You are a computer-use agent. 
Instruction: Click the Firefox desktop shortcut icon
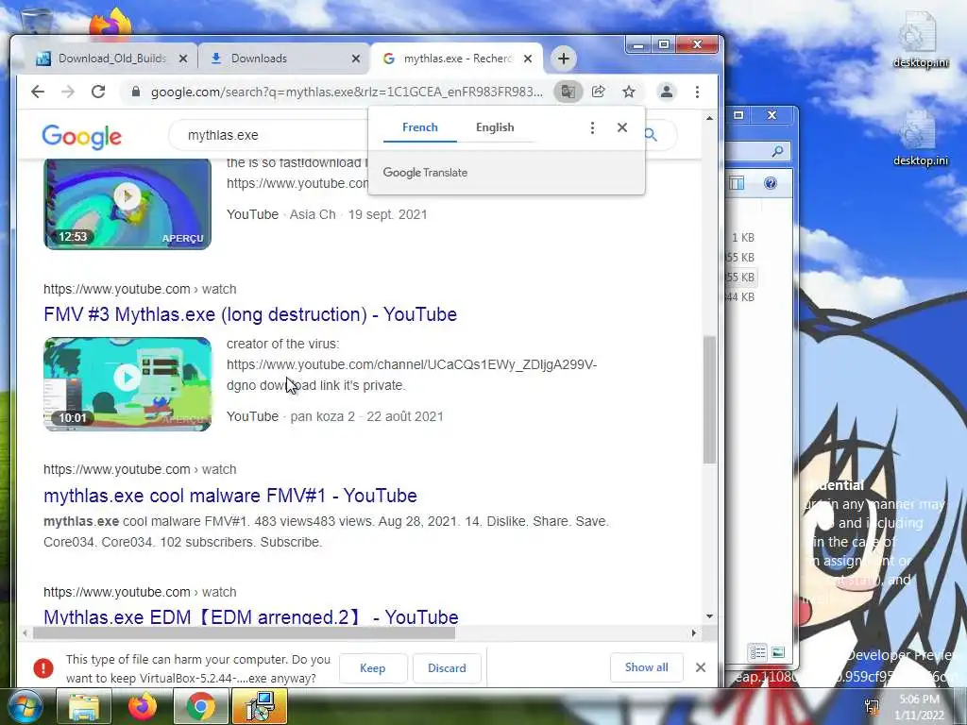point(111,24)
